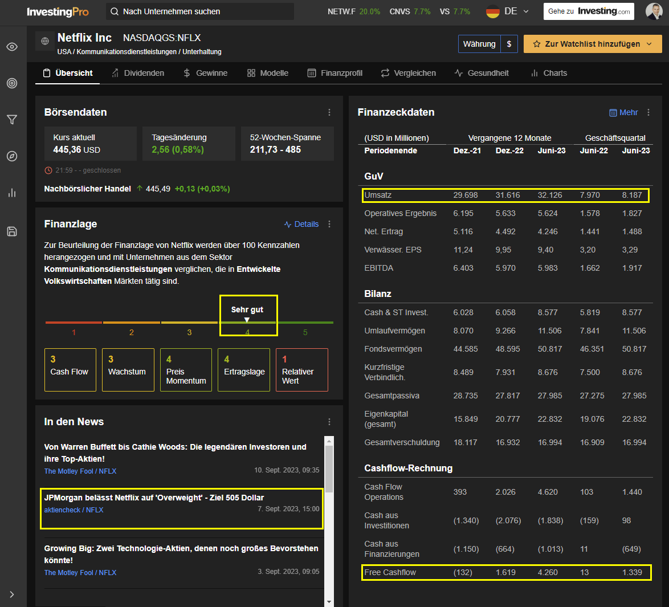This screenshot has height=607, width=669.
Task: Switch to the Dividenden tab
Action: pos(138,73)
